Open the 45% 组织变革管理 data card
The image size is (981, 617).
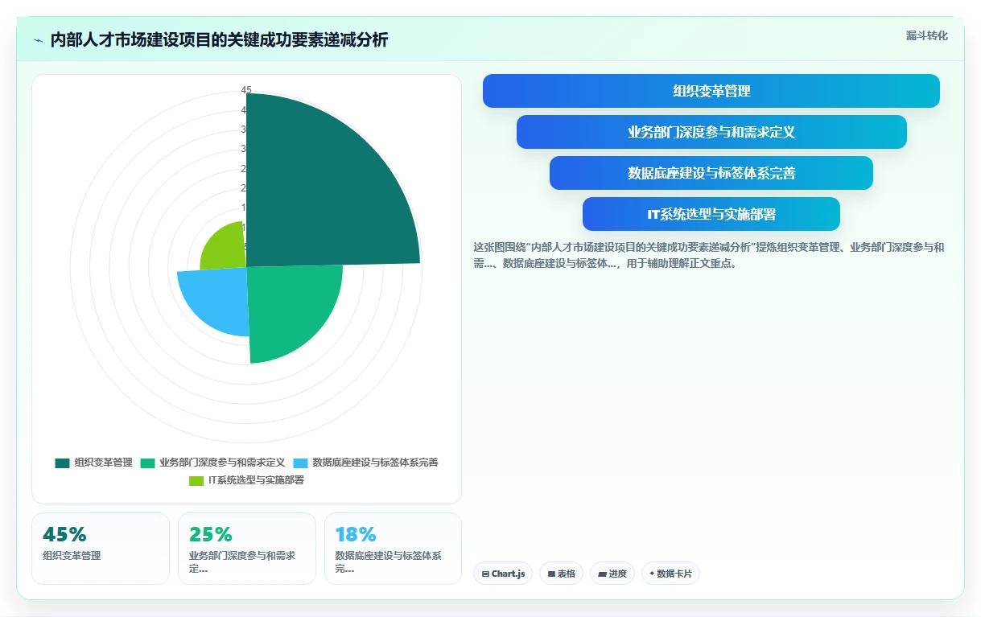[101, 548]
